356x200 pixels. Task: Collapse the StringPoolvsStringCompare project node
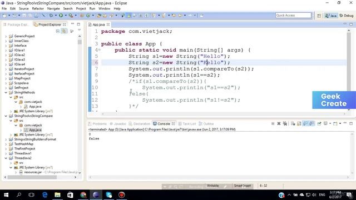coord(6,116)
